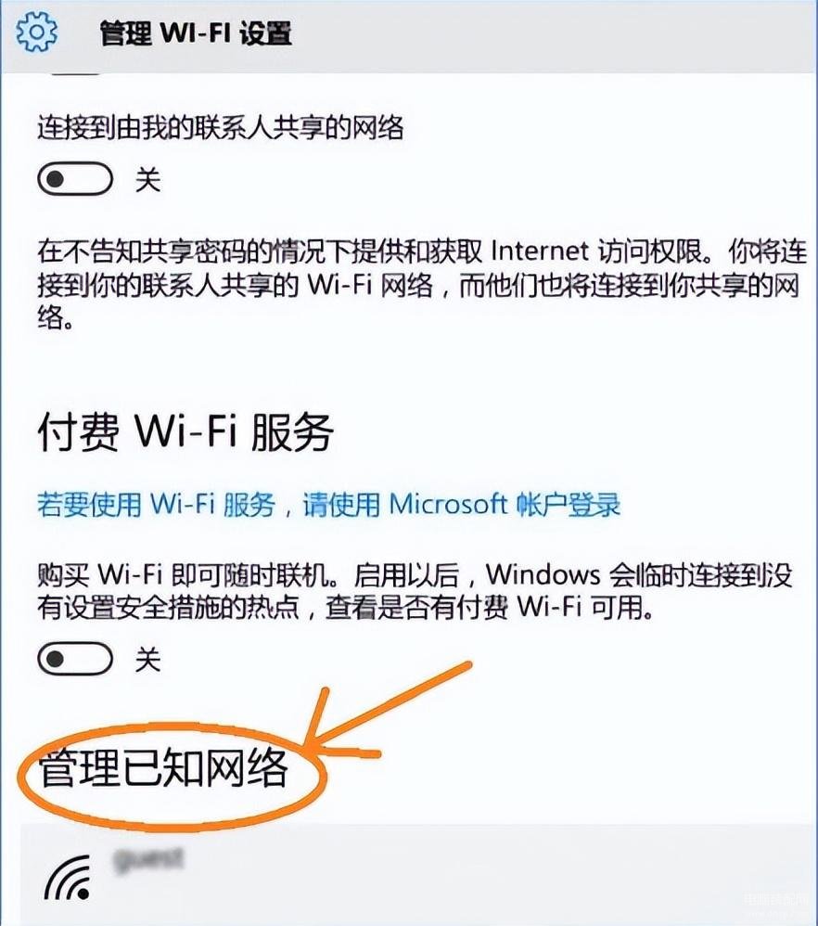Open the 请使用 Microsoft 帐户登录 link
Image resolution: width=818 pixels, height=926 pixels.
coord(462,505)
